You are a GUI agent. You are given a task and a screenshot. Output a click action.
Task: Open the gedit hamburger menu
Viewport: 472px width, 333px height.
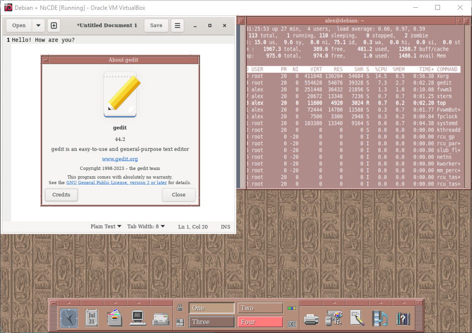point(177,26)
